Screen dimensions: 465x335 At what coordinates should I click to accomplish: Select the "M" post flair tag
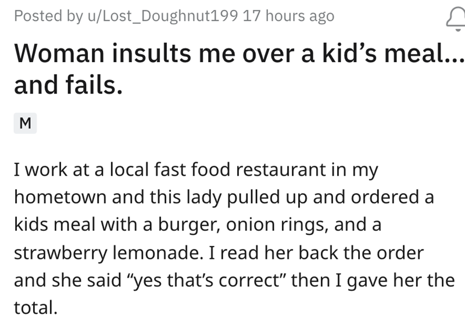click(x=25, y=123)
